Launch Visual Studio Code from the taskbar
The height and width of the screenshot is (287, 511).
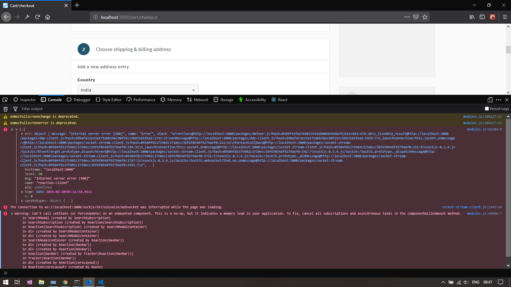click(x=101, y=282)
